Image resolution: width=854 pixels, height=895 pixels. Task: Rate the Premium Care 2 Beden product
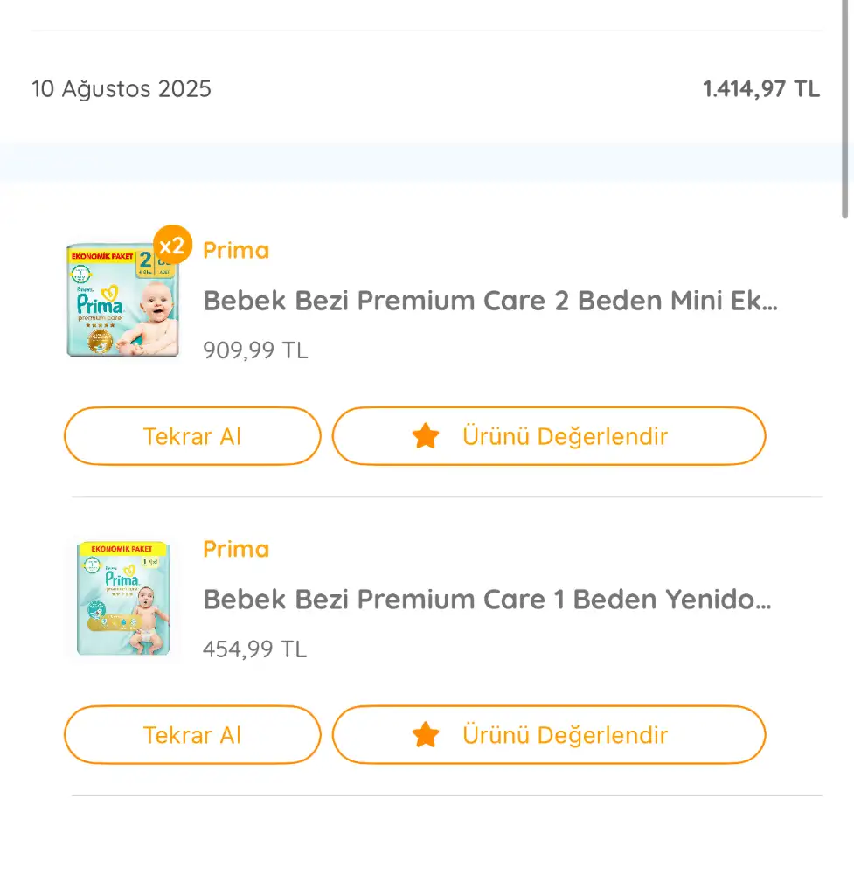point(549,435)
